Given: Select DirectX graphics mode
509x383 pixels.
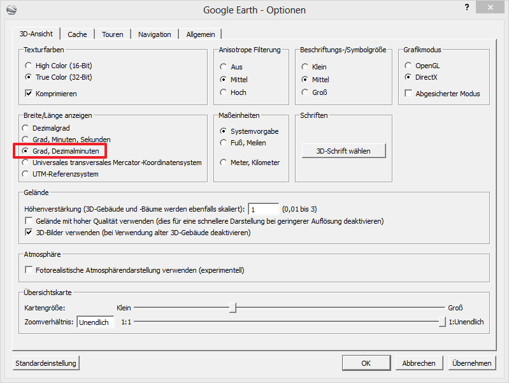Looking at the screenshot, I should [421, 77].
